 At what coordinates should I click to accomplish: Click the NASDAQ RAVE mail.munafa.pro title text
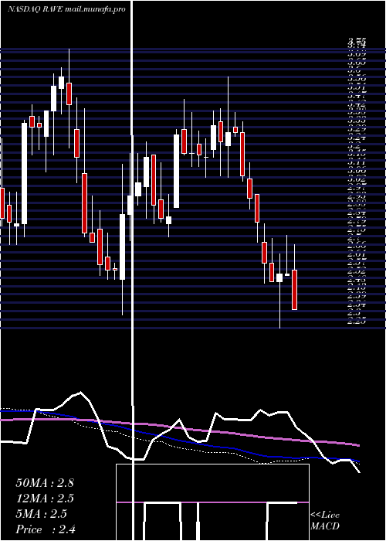66,9
